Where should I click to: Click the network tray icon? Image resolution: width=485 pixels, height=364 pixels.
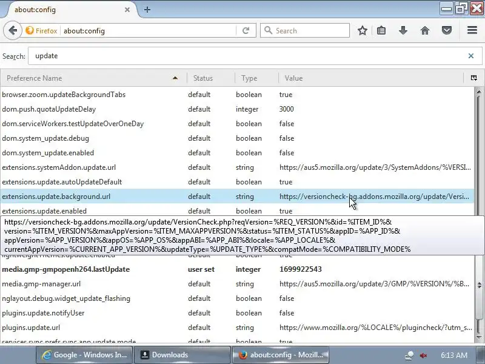coord(410,355)
